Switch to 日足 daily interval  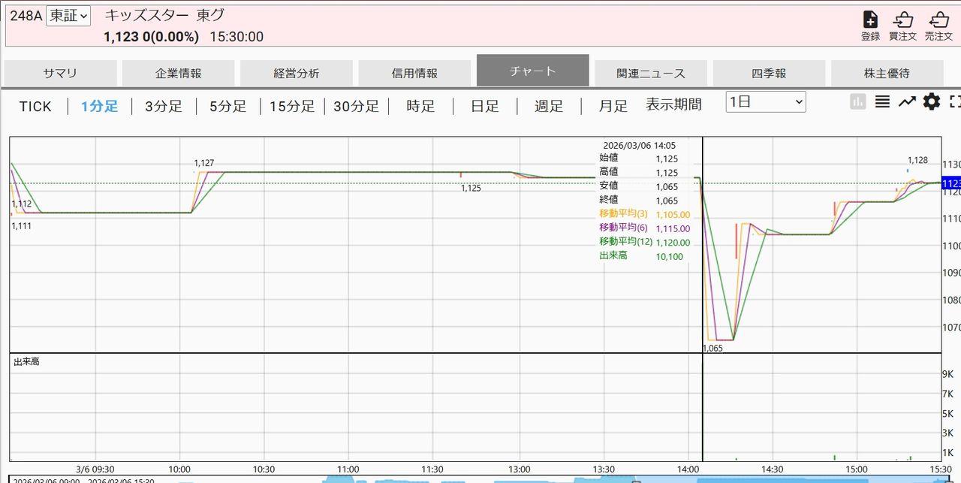pyautogui.click(x=484, y=107)
